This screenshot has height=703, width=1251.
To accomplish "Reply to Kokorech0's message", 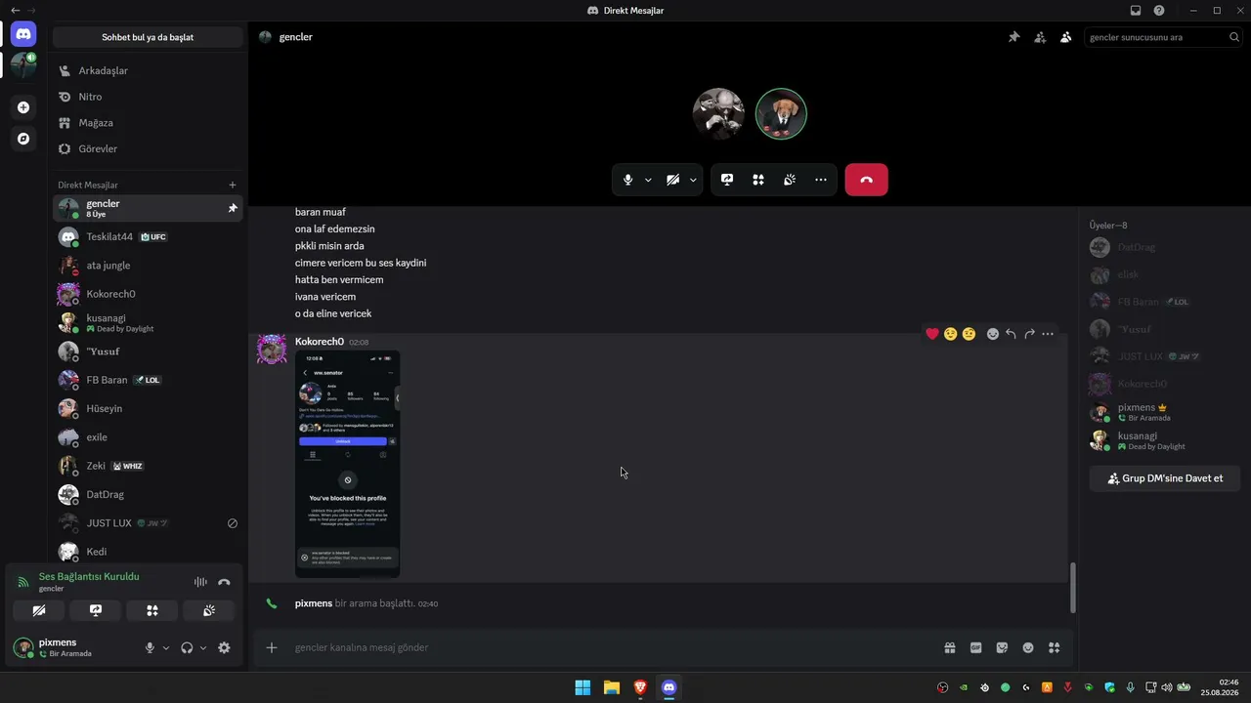I will coord(1011,334).
